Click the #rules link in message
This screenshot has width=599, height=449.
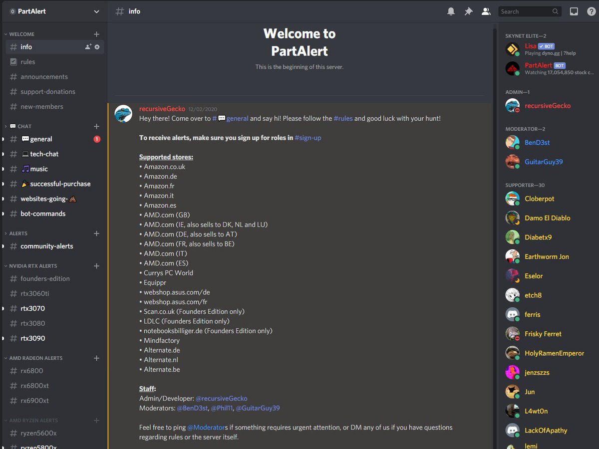[x=343, y=119]
